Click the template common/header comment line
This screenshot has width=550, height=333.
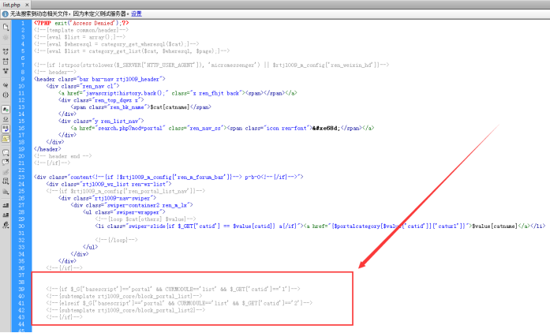[x=81, y=30]
